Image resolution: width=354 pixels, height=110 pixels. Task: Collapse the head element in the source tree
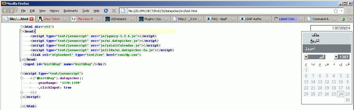[21, 32]
